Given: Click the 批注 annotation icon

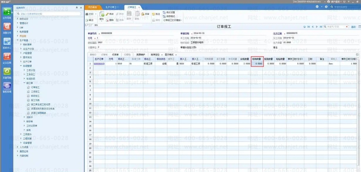Looking at the screenshot, I should coord(153,14).
